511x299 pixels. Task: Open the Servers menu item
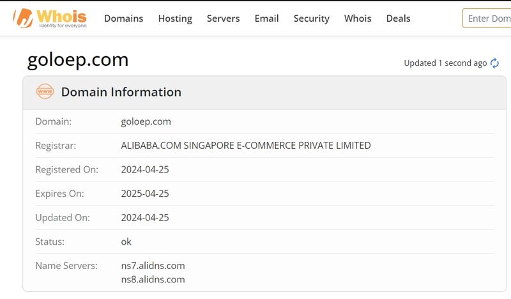[x=223, y=19]
